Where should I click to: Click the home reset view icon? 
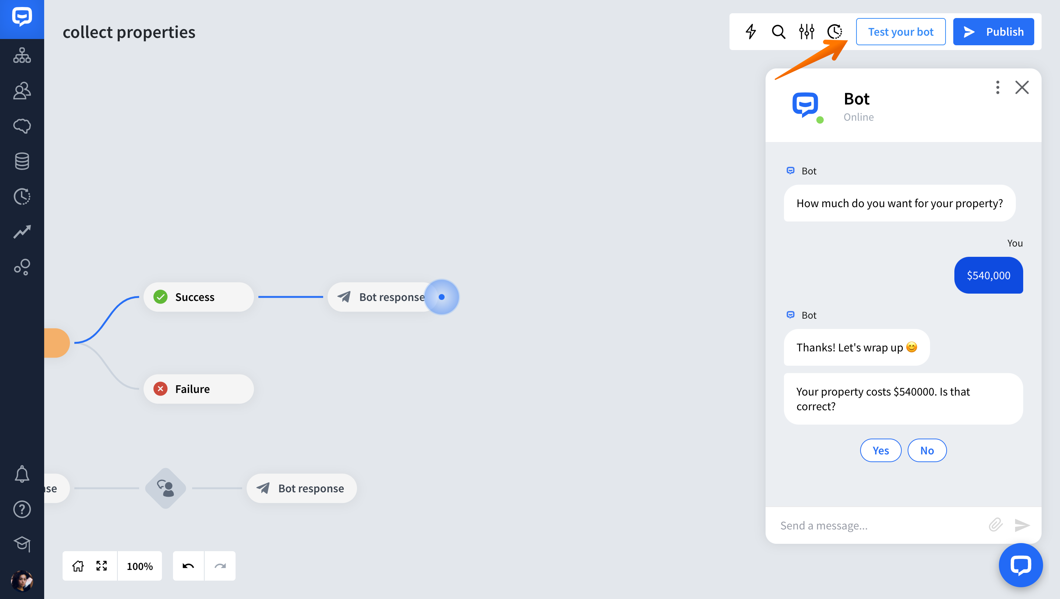click(78, 566)
